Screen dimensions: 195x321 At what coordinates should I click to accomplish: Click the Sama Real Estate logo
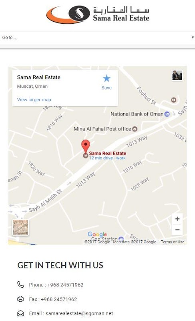(98, 14)
